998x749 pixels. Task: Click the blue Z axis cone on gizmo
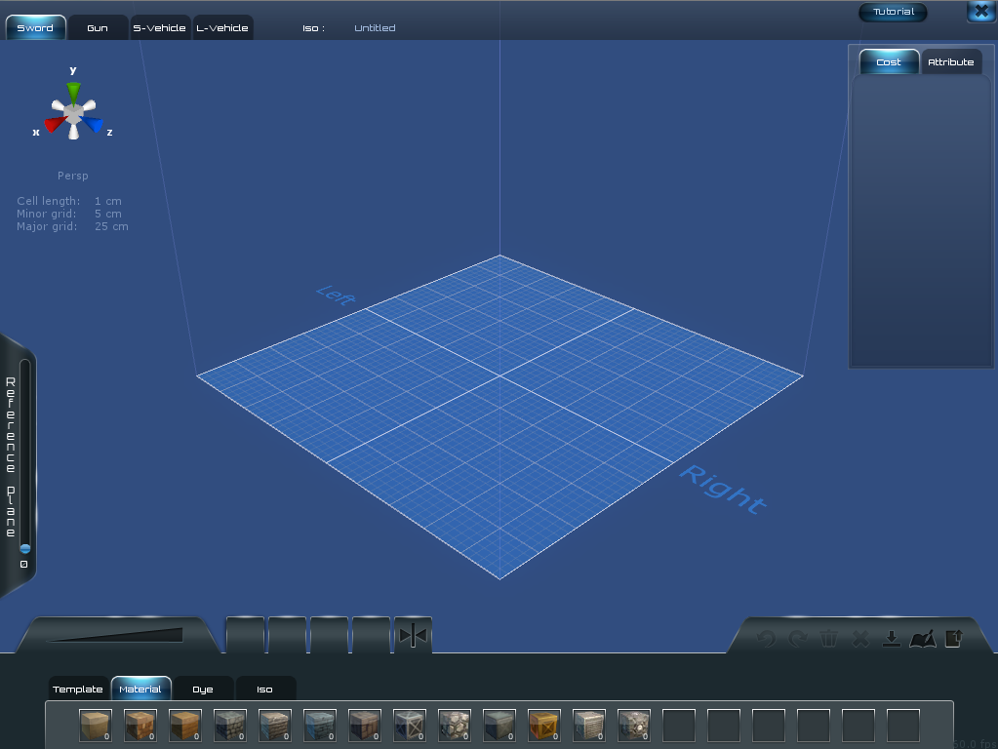tap(94, 125)
